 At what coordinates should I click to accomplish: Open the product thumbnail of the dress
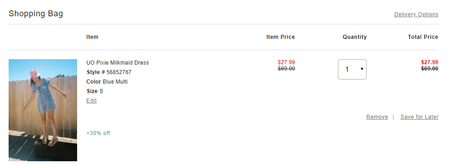tap(43, 110)
